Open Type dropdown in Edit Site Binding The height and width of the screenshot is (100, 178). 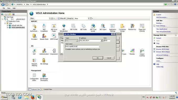[77, 40]
